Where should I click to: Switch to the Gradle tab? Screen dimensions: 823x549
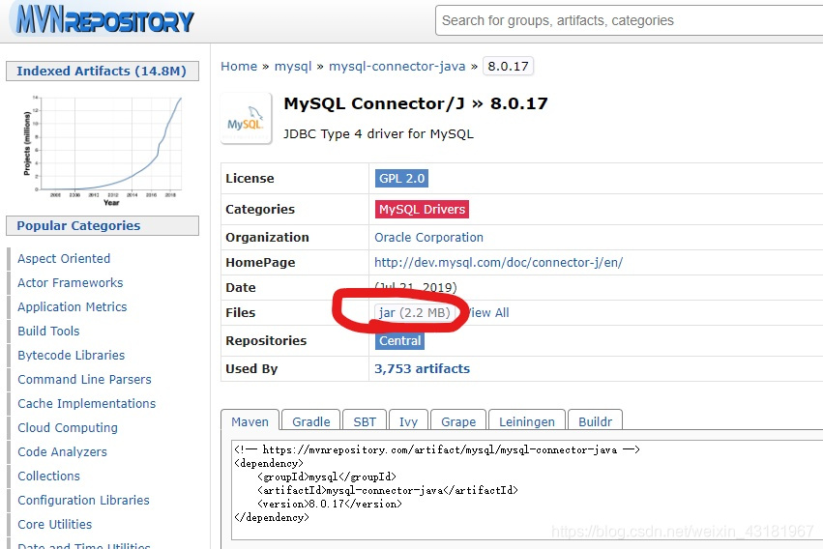(x=310, y=421)
